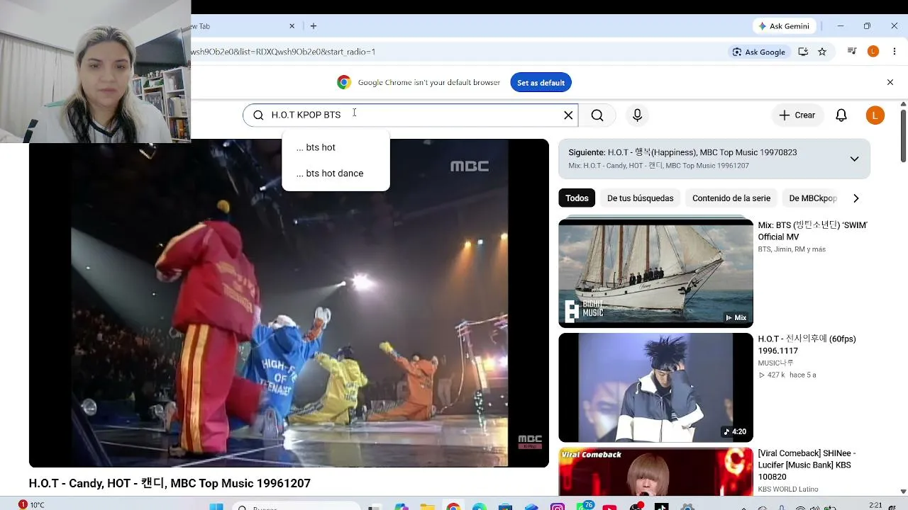Open the red YouTube taskbar icon
This screenshot has height=510, width=908.
[609, 506]
